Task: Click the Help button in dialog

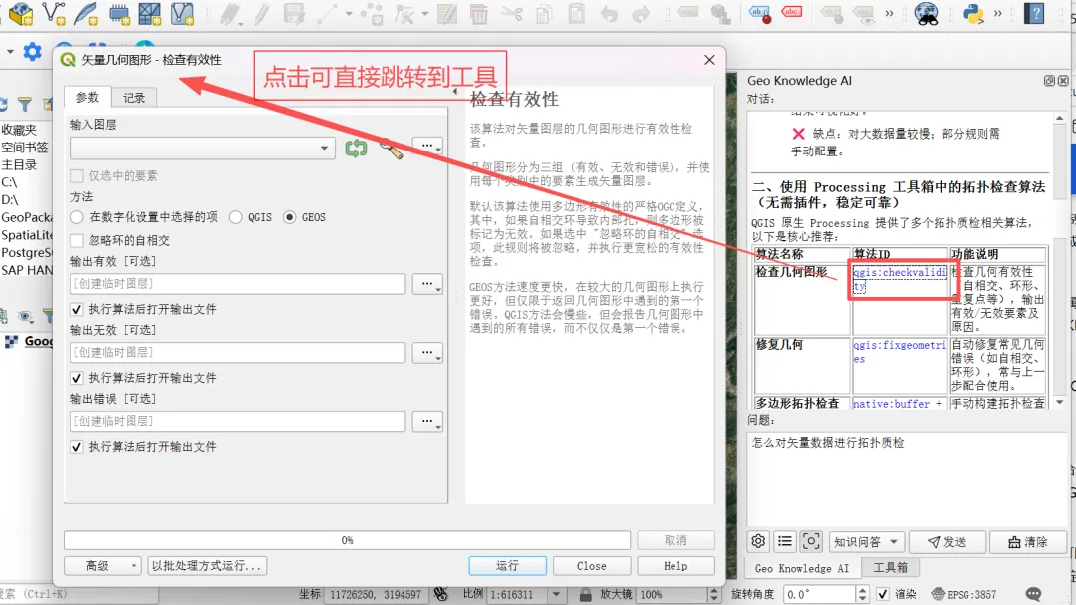Action: click(675, 566)
